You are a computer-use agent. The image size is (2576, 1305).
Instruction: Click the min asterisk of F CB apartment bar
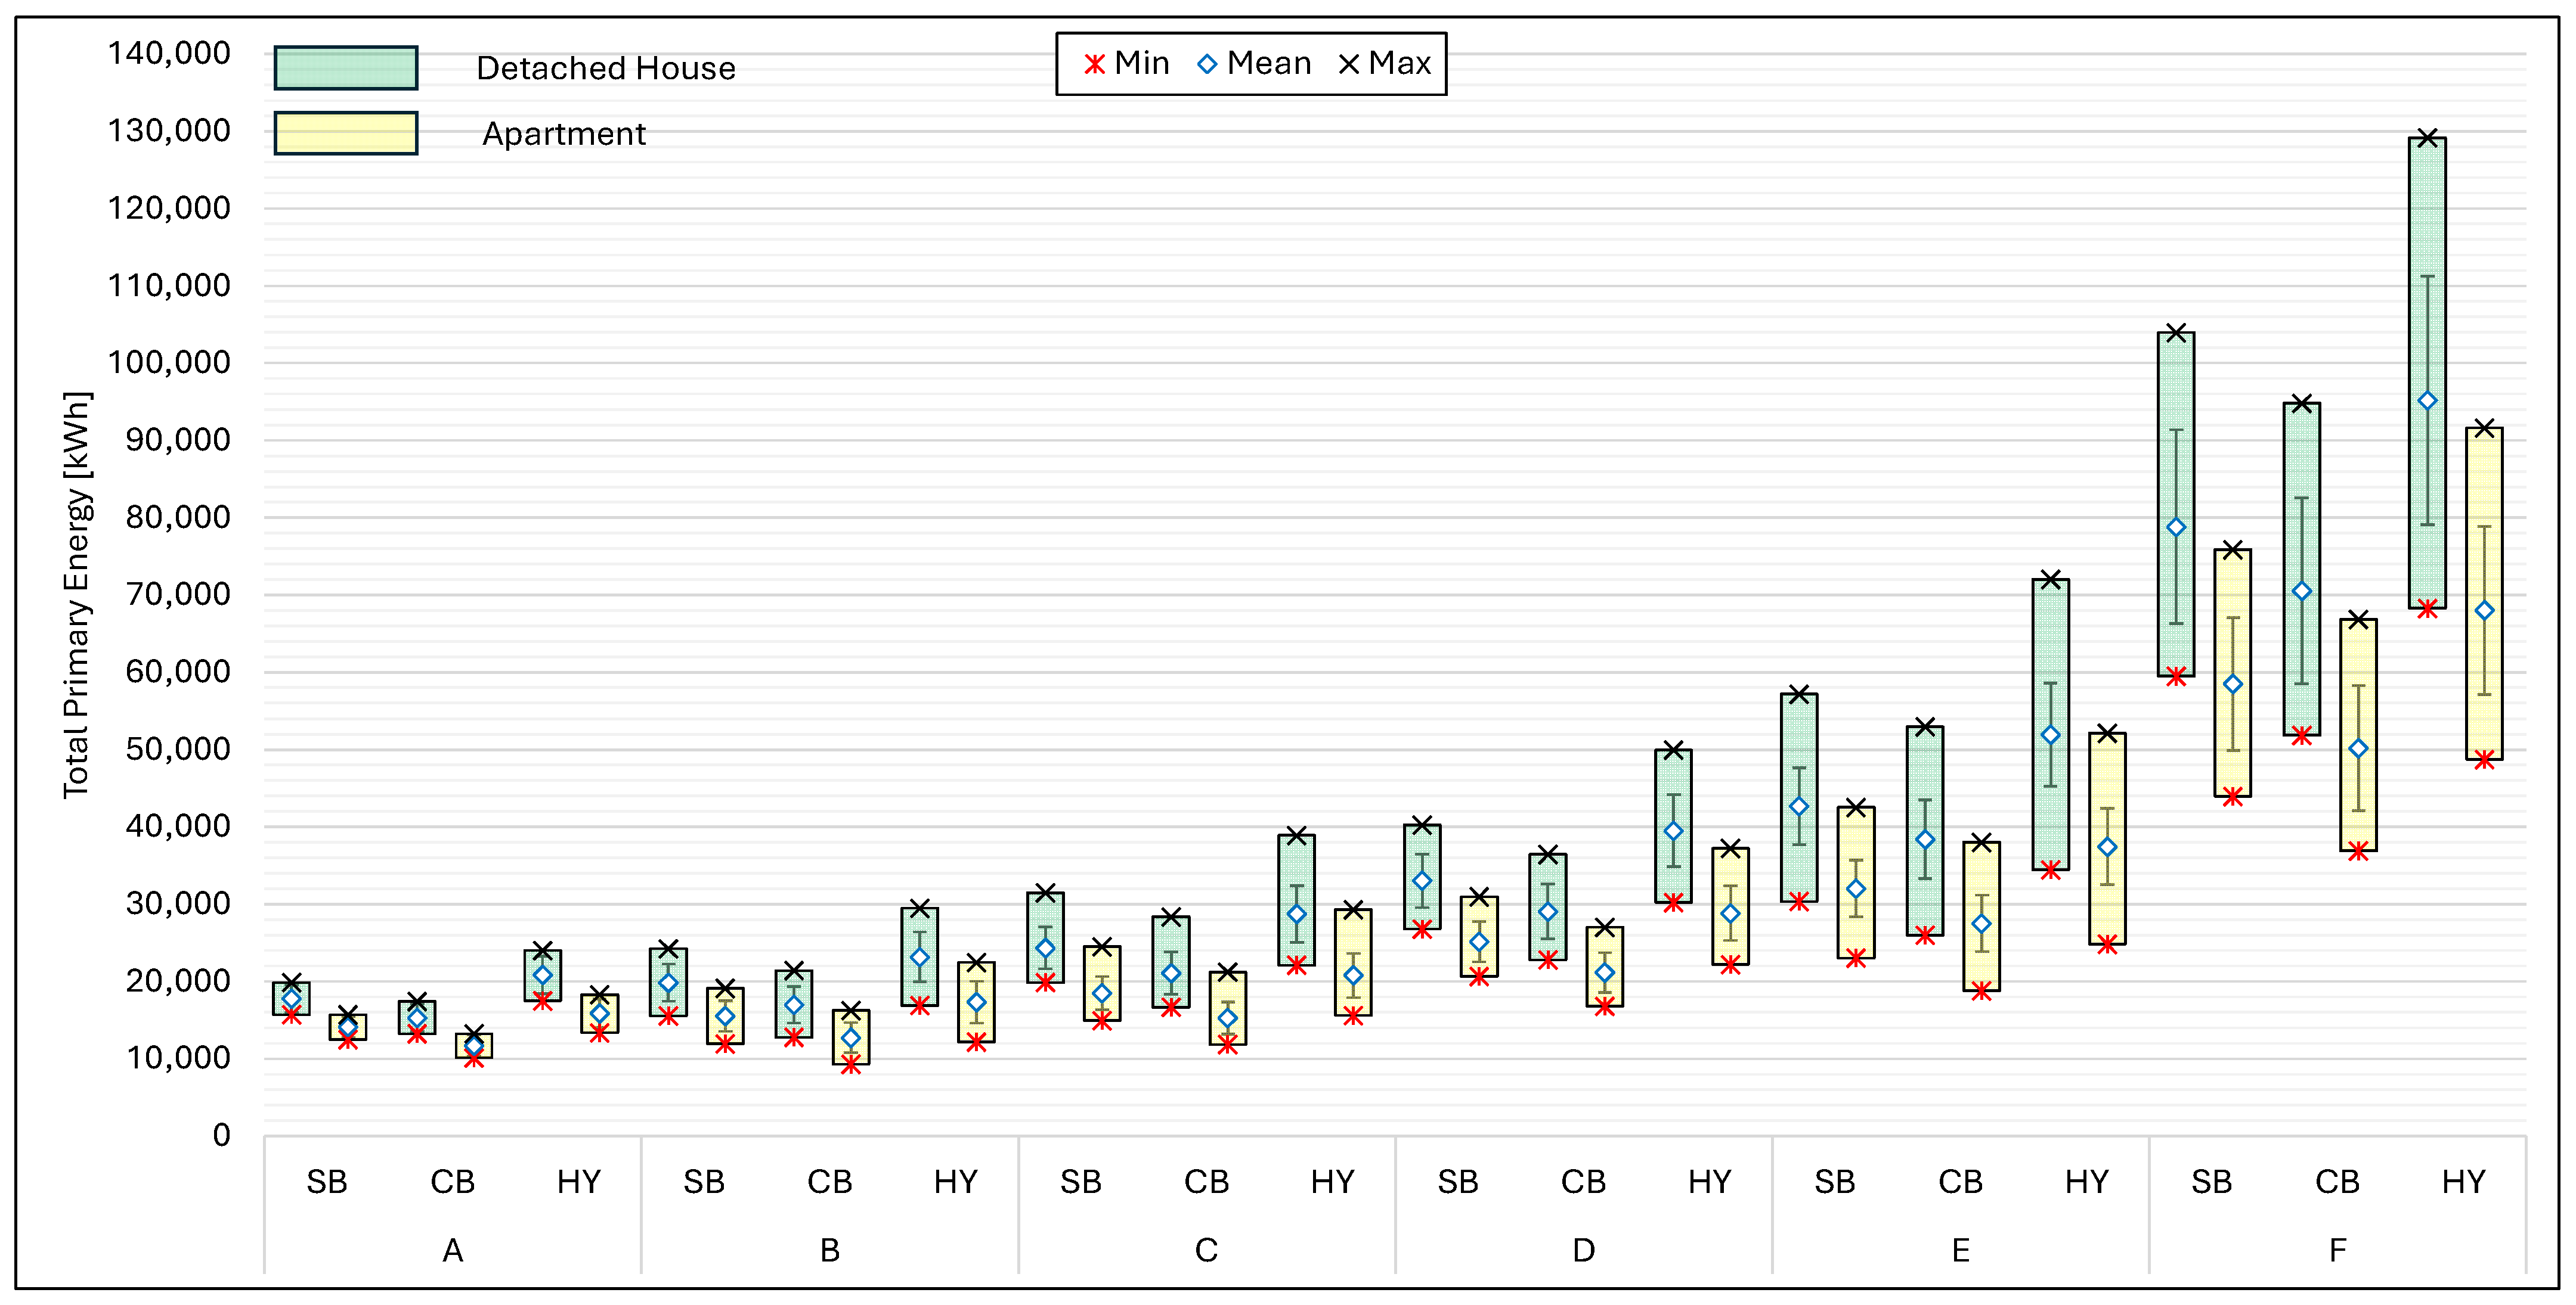(2358, 852)
